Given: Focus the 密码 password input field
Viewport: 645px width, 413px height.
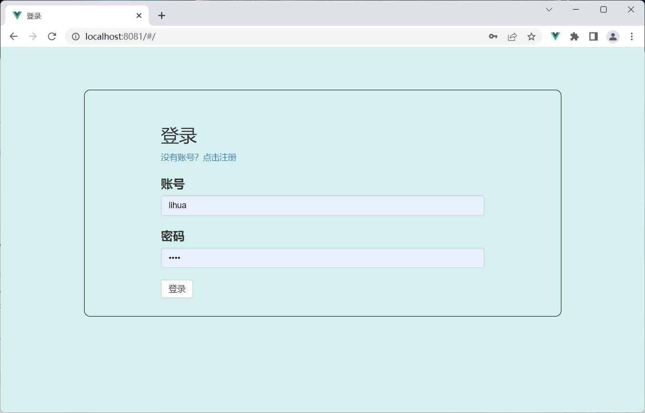Looking at the screenshot, I should tap(322, 258).
